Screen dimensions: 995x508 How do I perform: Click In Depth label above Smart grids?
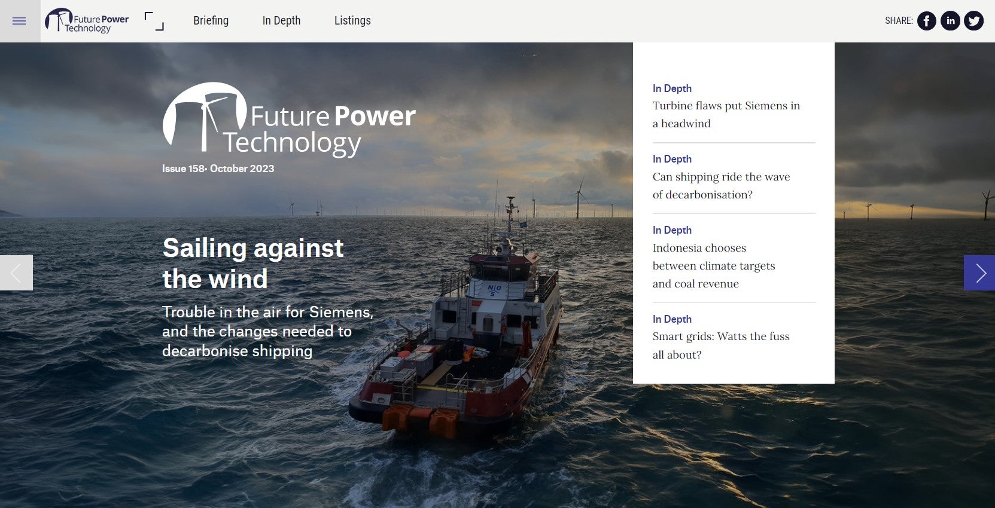tap(672, 319)
